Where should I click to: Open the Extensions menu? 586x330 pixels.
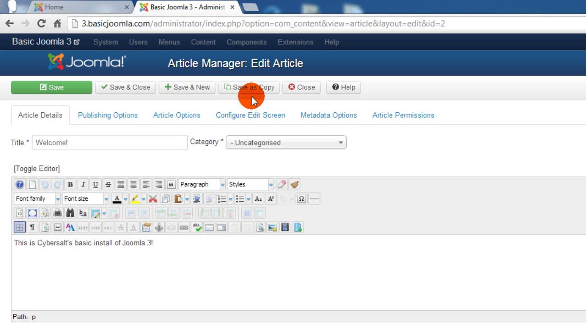tap(295, 42)
